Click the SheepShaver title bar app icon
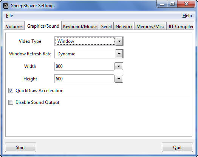The width and height of the screenshot is (198, 157). [x=6, y=6]
